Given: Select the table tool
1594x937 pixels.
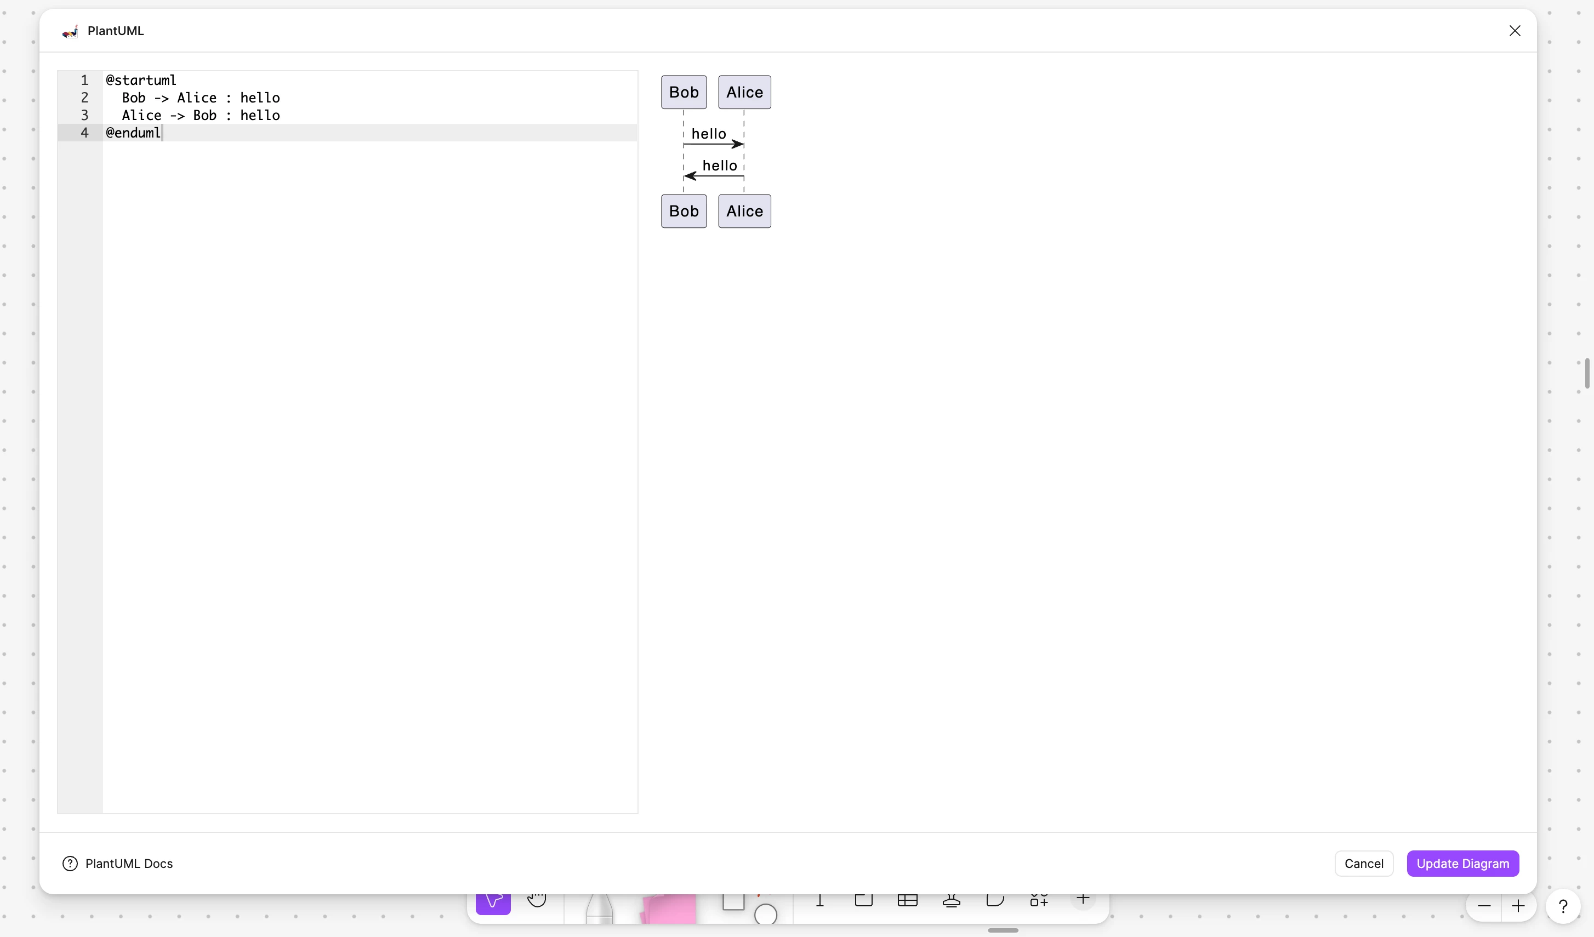Looking at the screenshot, I should (907, 900).
